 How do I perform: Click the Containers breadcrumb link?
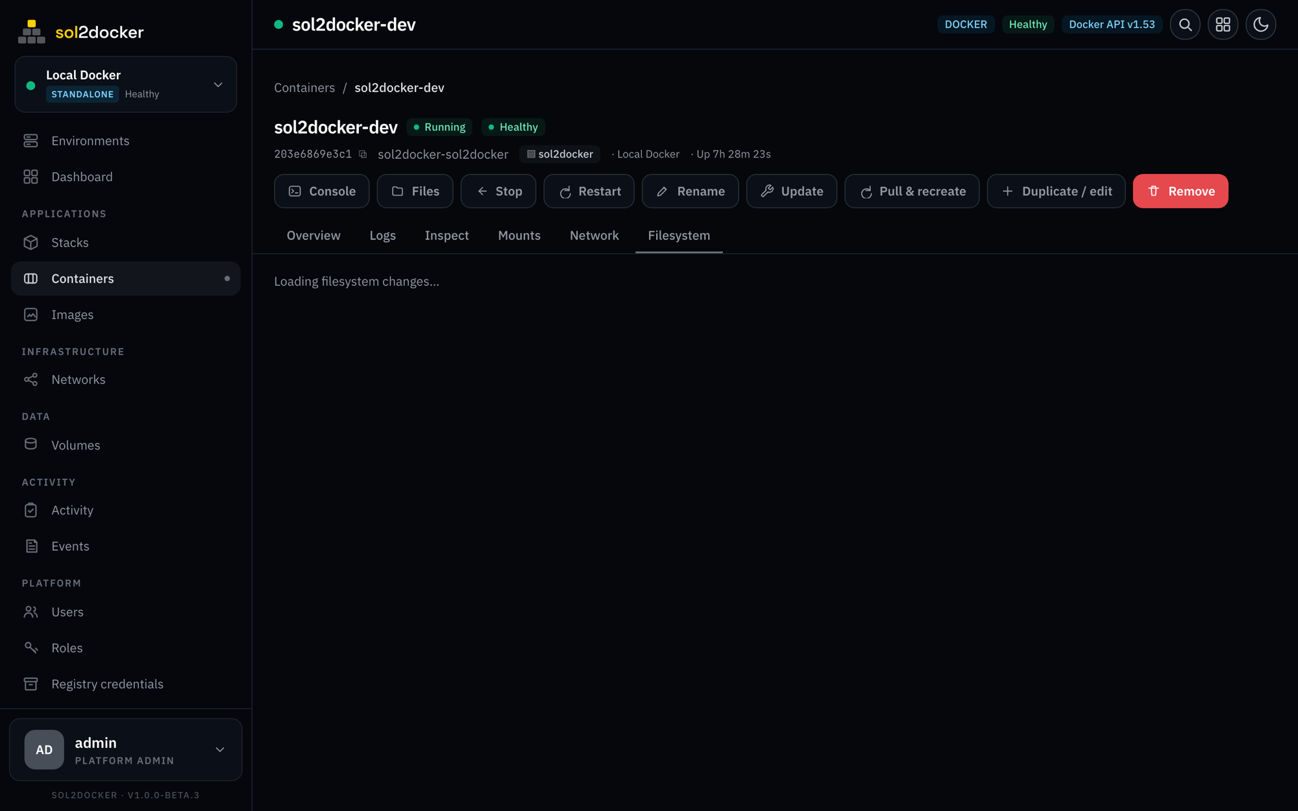(x=304, y=88)
